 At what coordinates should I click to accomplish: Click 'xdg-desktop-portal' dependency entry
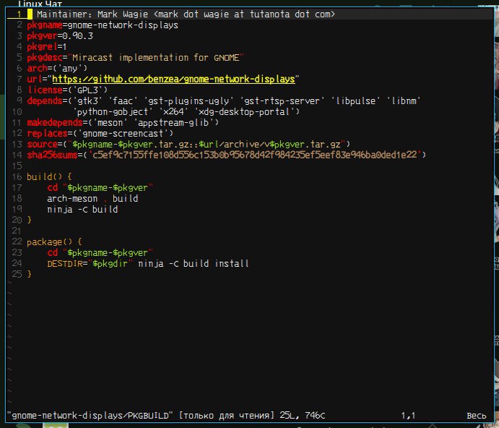pyautogui.click(x=244, y=112)
